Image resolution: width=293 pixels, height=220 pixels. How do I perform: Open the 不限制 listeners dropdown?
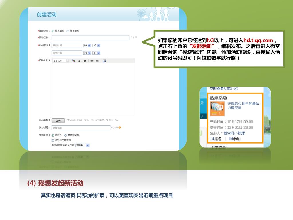tap(82, 145)
